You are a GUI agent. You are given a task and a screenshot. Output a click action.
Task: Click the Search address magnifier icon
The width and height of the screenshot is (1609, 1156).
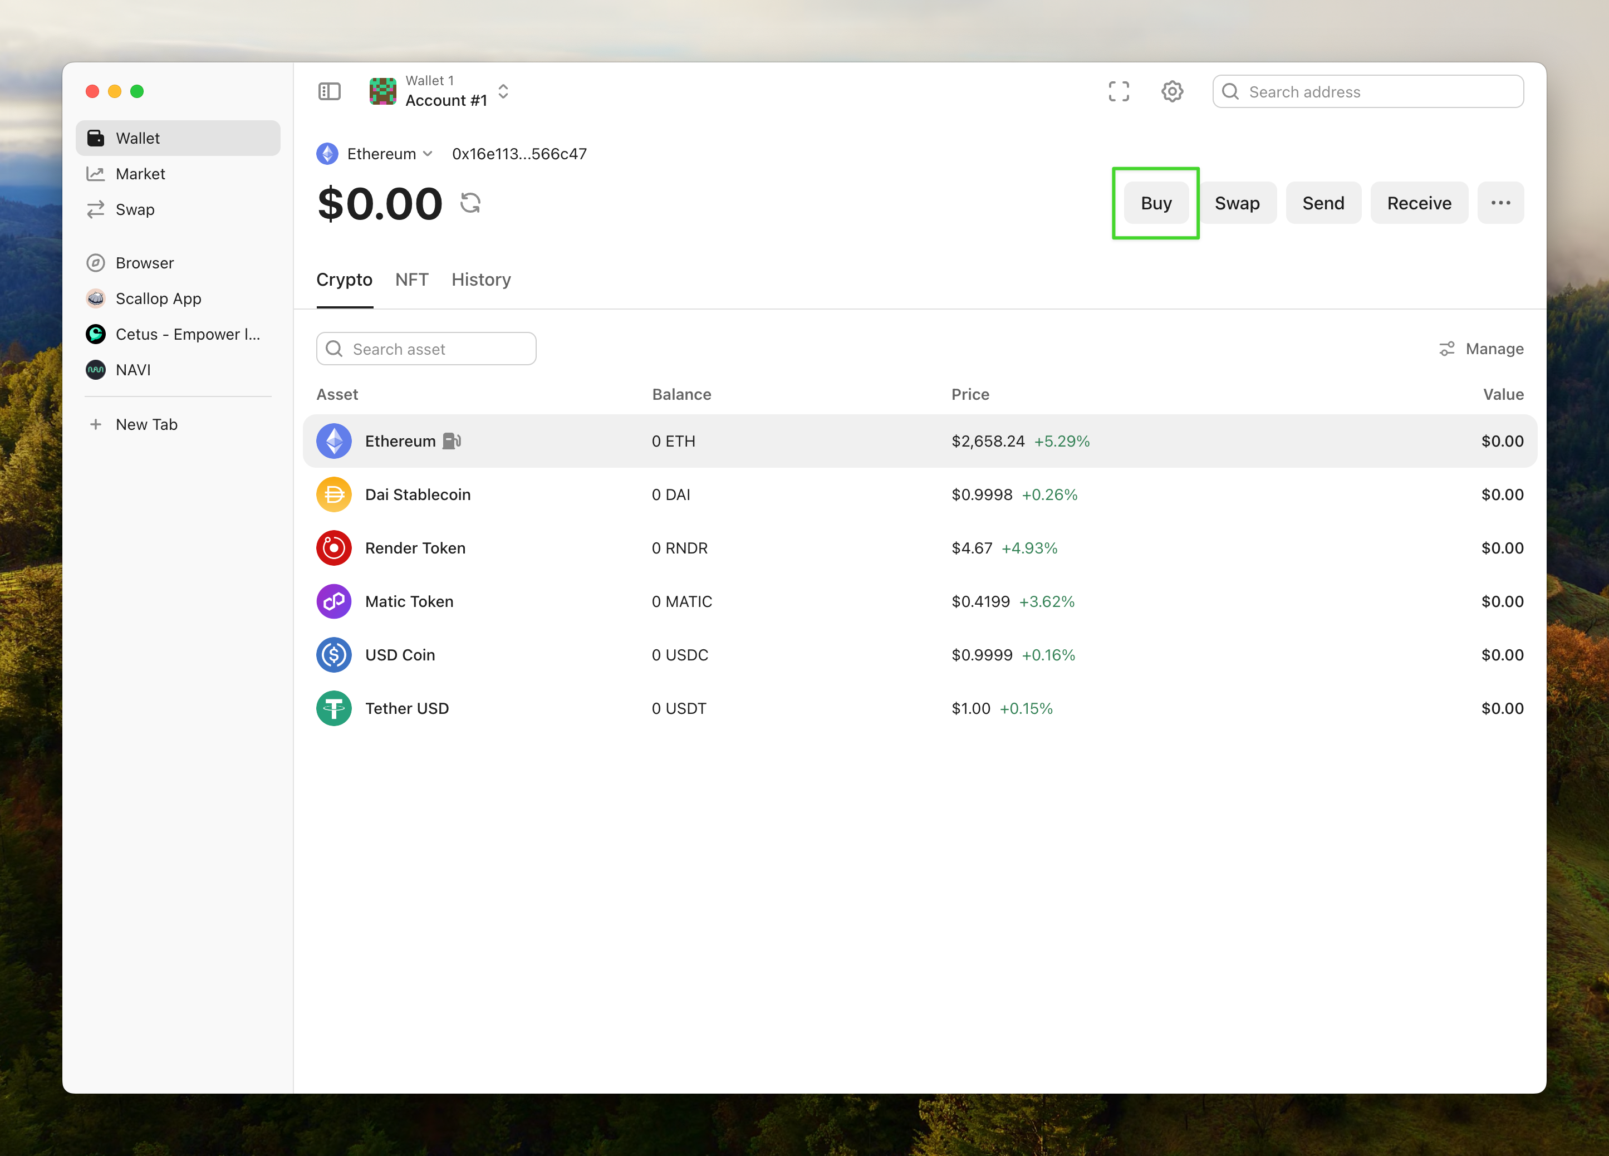1231,91
